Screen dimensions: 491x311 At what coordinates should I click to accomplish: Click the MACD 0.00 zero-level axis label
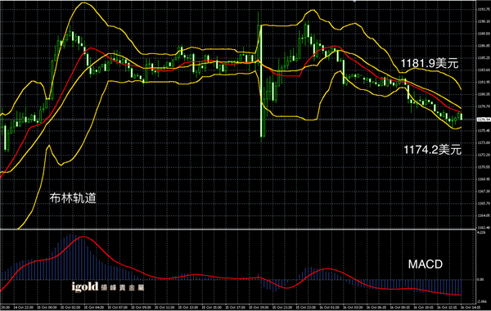click(481, 279)
